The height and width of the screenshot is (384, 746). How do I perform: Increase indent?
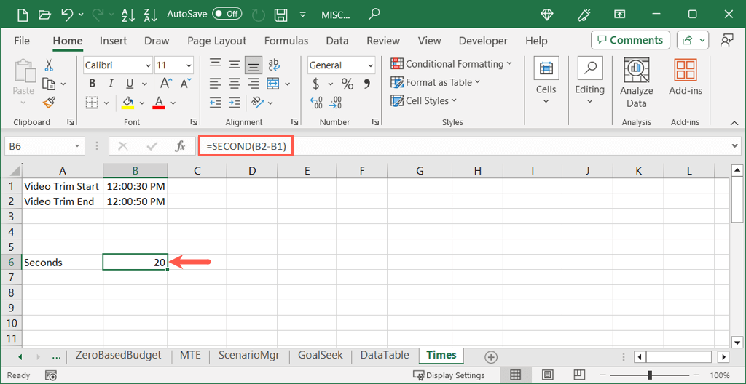point(234,102)
